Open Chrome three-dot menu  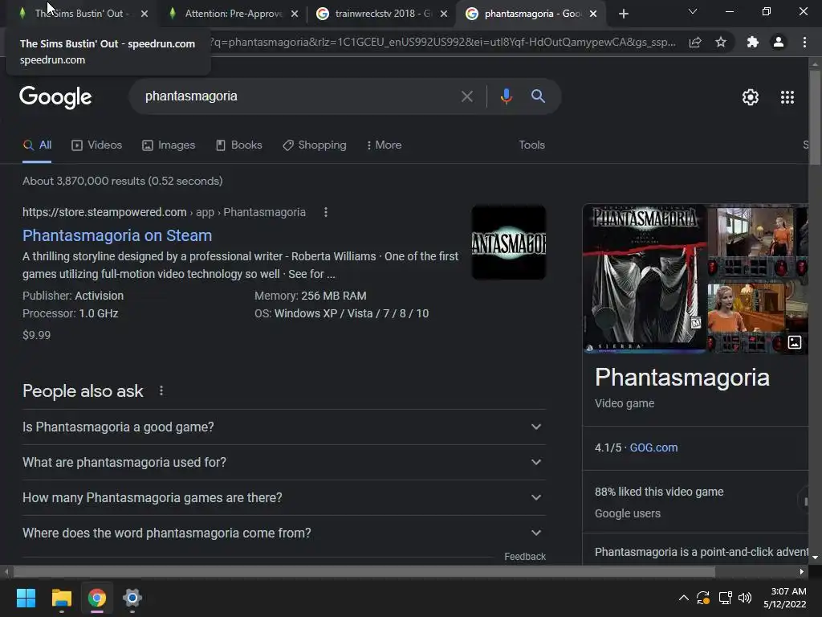click(804, 42)
